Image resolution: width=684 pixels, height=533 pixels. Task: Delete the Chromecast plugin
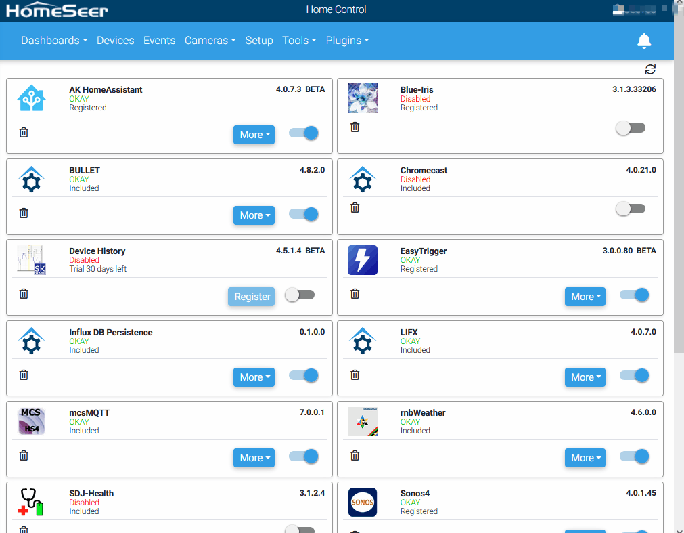tap(355, 208)
